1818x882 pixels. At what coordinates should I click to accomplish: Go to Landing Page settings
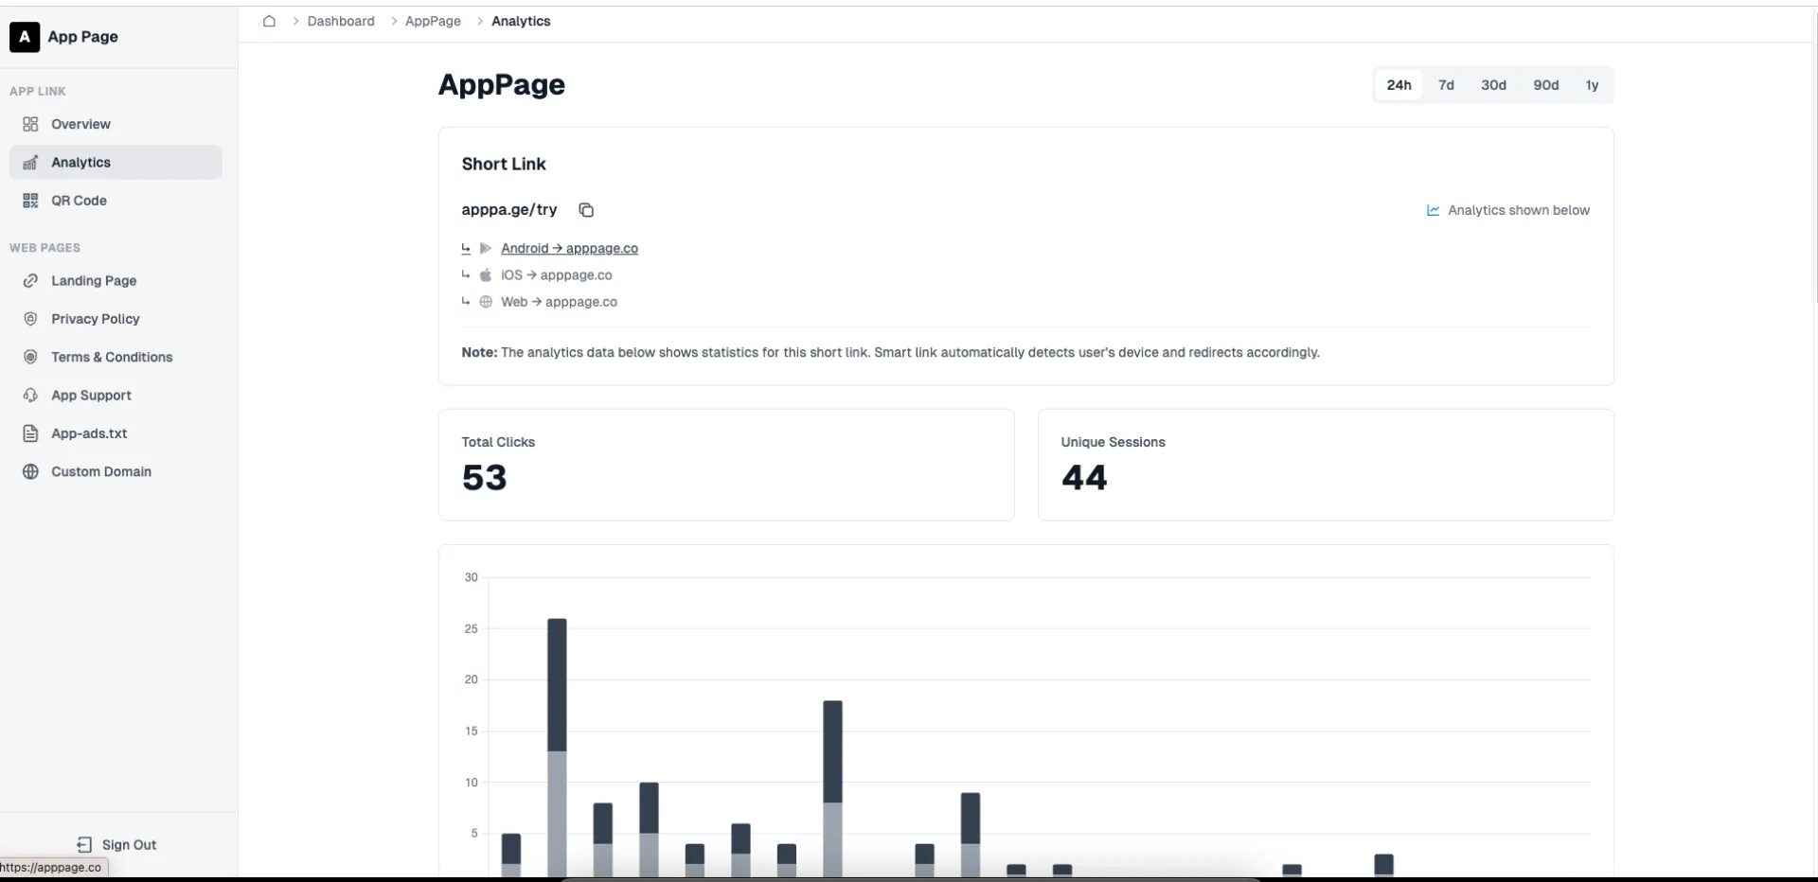(x=116, y=281)
